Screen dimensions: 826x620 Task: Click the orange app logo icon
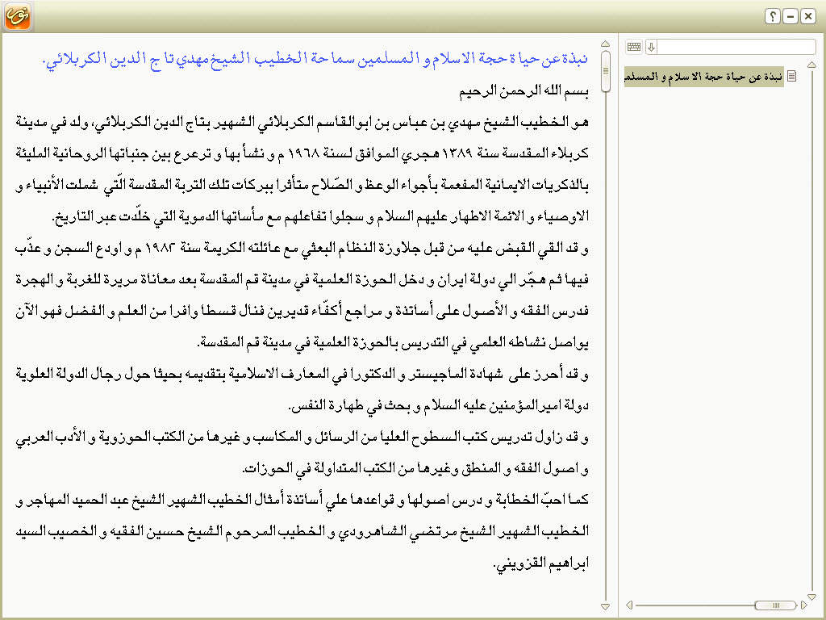pos(18,17)
